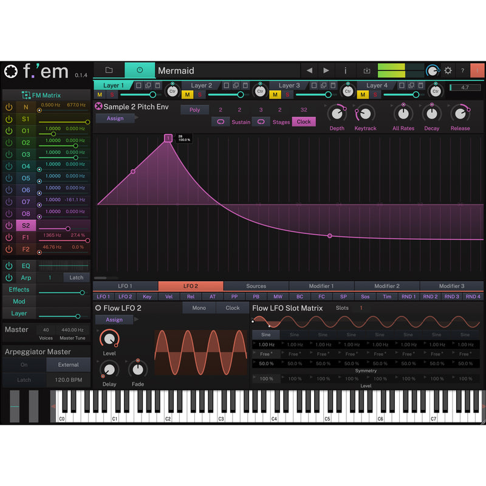Open the preset browser folder icon
The width and height of the screenshot is (486, 486).
coord(109,70)
